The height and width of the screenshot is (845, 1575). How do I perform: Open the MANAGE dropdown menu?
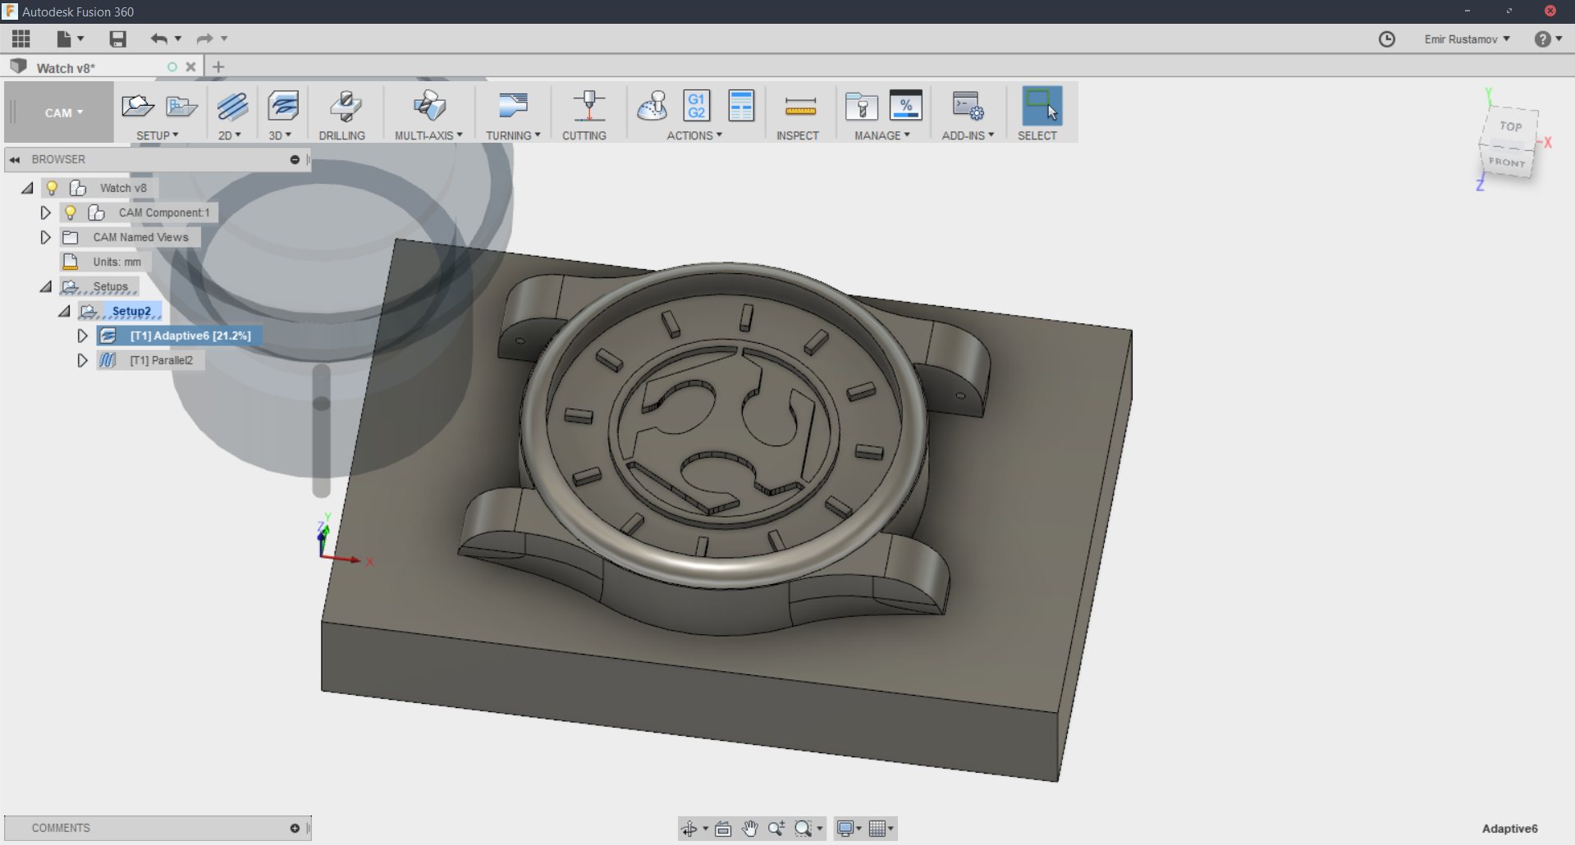(x=882, y=135)
